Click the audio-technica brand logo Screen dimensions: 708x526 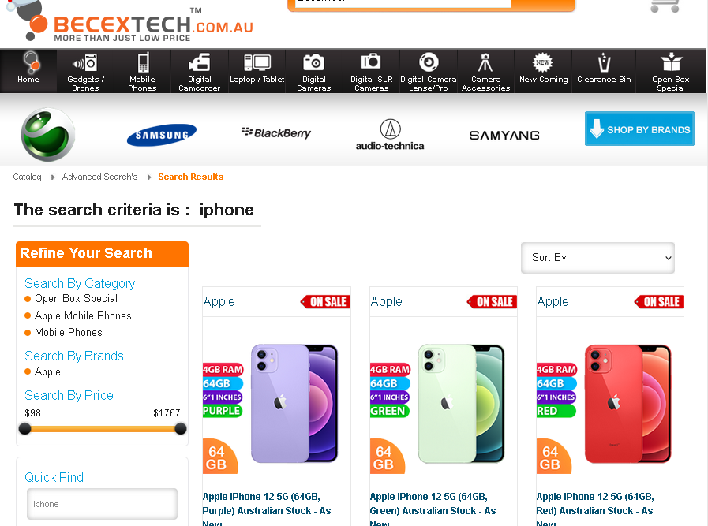tap(390, 135)
